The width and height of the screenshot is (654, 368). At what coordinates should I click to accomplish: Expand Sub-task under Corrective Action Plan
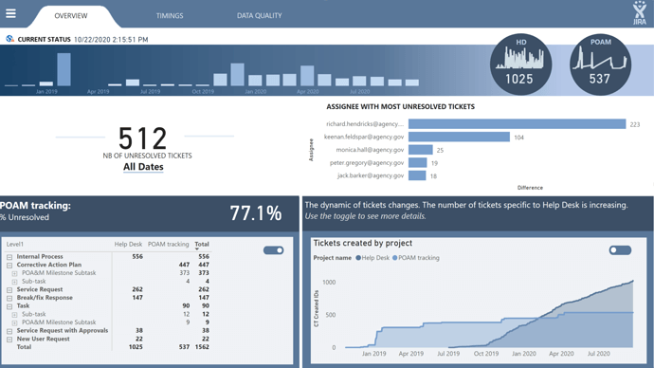pyautogui.click(x=14, y=282)
